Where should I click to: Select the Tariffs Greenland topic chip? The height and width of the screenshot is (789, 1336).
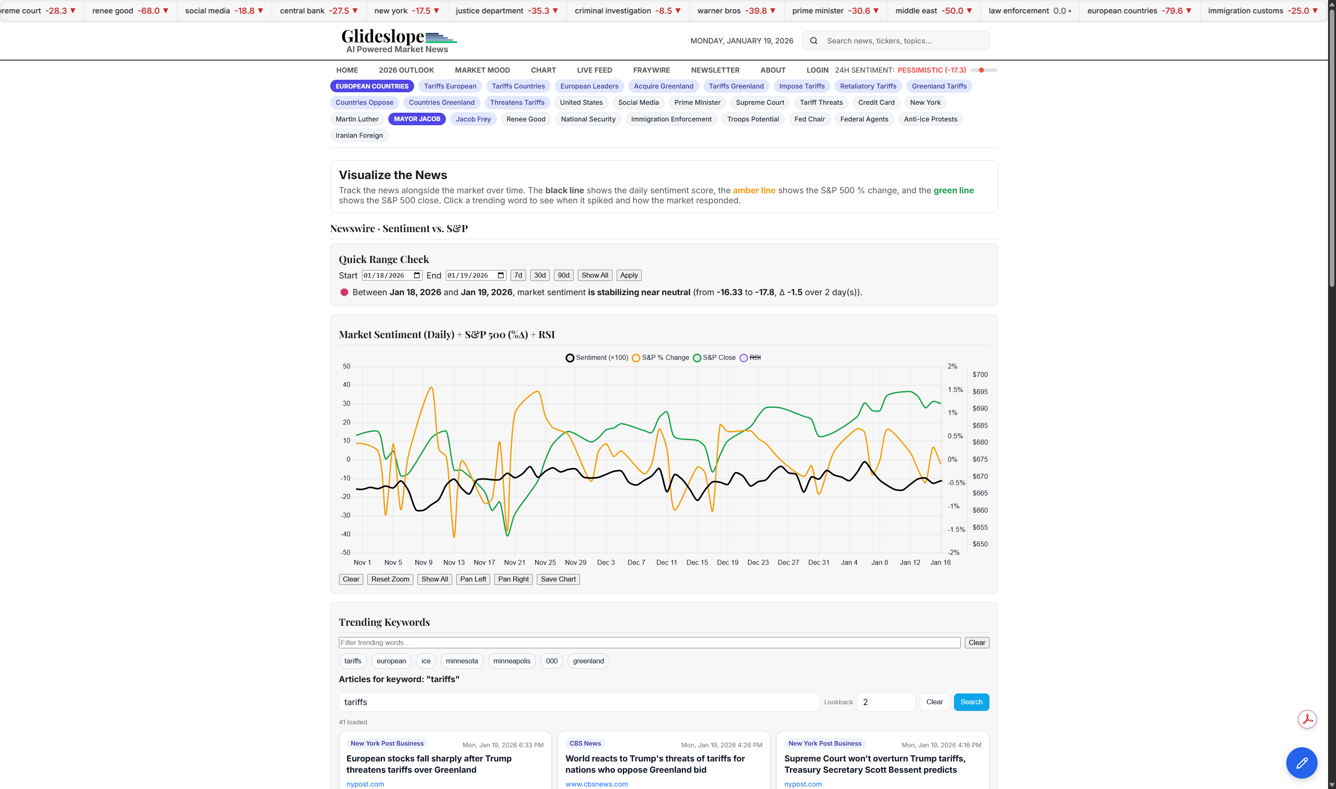(736, 86)
